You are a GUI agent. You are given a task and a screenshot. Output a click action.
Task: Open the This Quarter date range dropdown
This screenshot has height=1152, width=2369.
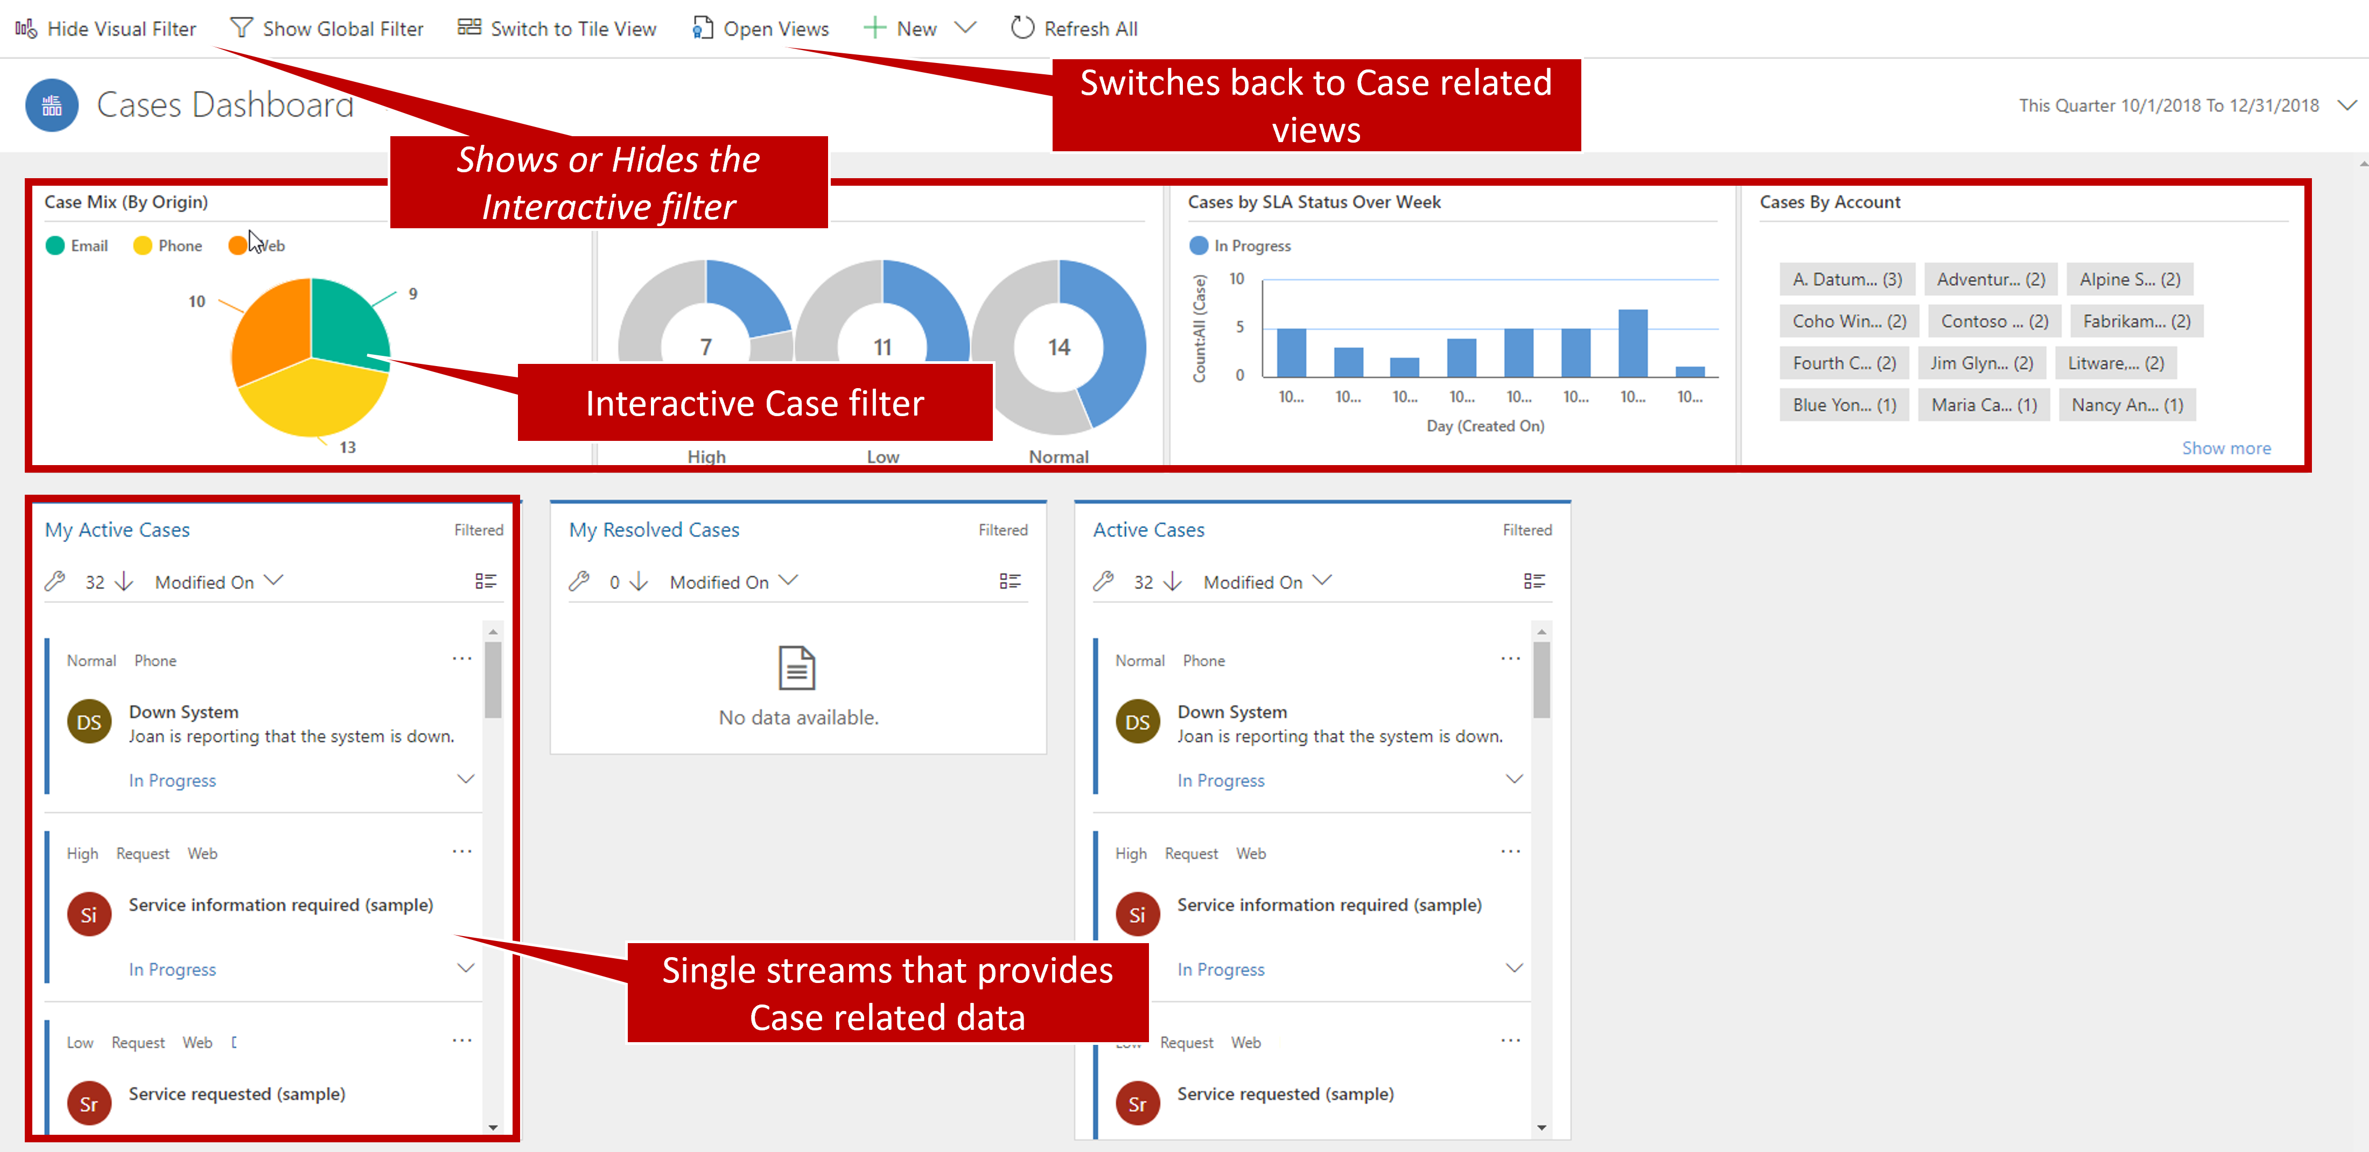click(x=2347, y=105)
